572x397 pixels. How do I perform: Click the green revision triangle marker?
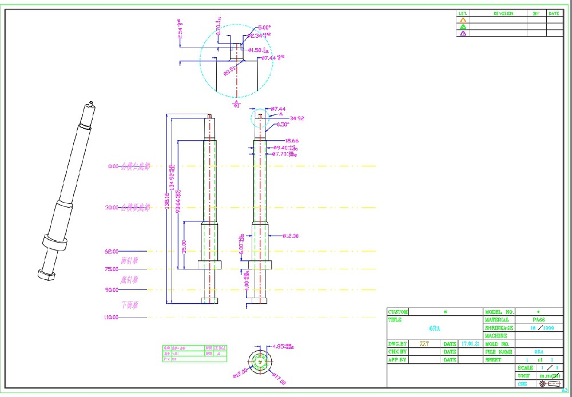[463, 26]
